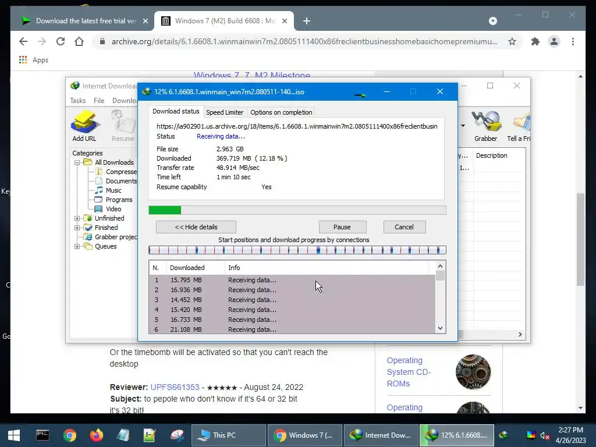Click scroll up arrow in the connections list
Viewport: 596px width, 447px height.
pyautogui.click(x=440, y=266)
